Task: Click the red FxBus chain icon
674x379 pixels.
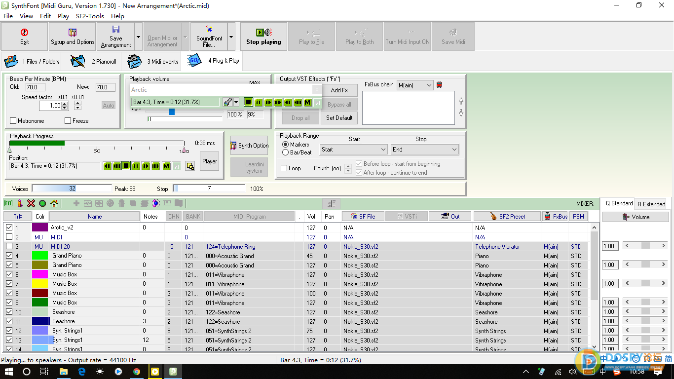Action: pyautogui.click(x=439, y=85)
